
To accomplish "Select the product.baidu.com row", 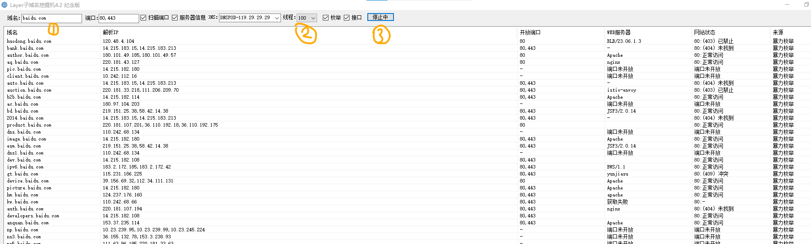I will [x=407, y=125].
